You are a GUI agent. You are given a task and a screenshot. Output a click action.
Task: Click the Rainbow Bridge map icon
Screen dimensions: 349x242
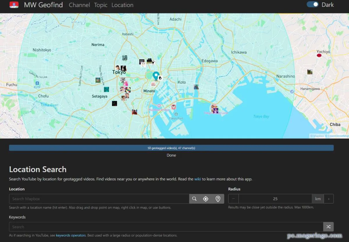pos(159,106)
